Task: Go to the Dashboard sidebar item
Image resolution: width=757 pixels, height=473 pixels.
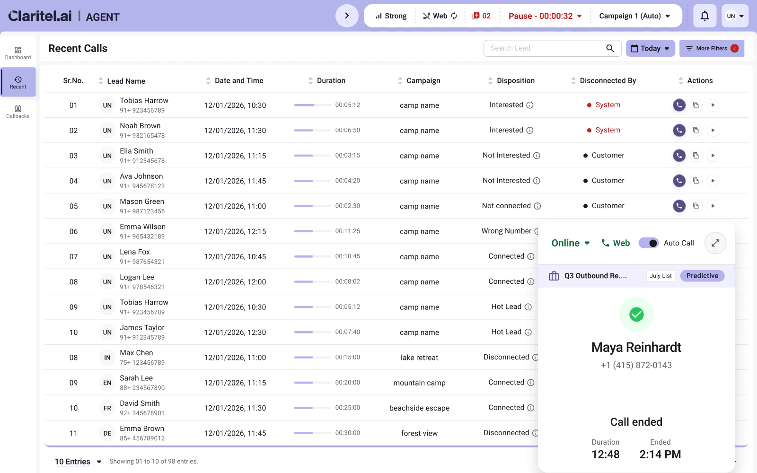Action: [18, 53]
